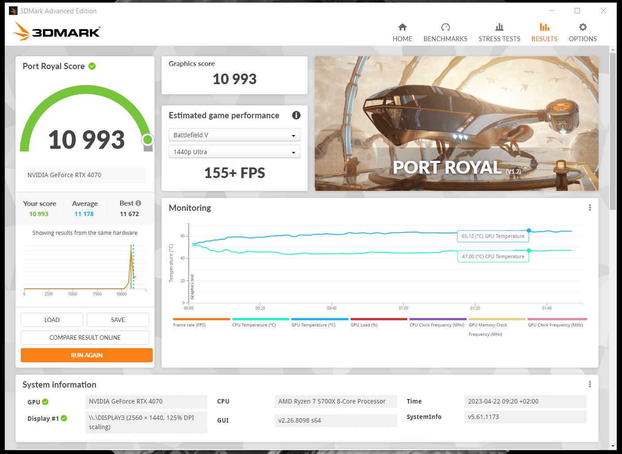Switch to the Results tab
The image size is (622, 454).
pos(544,33)
